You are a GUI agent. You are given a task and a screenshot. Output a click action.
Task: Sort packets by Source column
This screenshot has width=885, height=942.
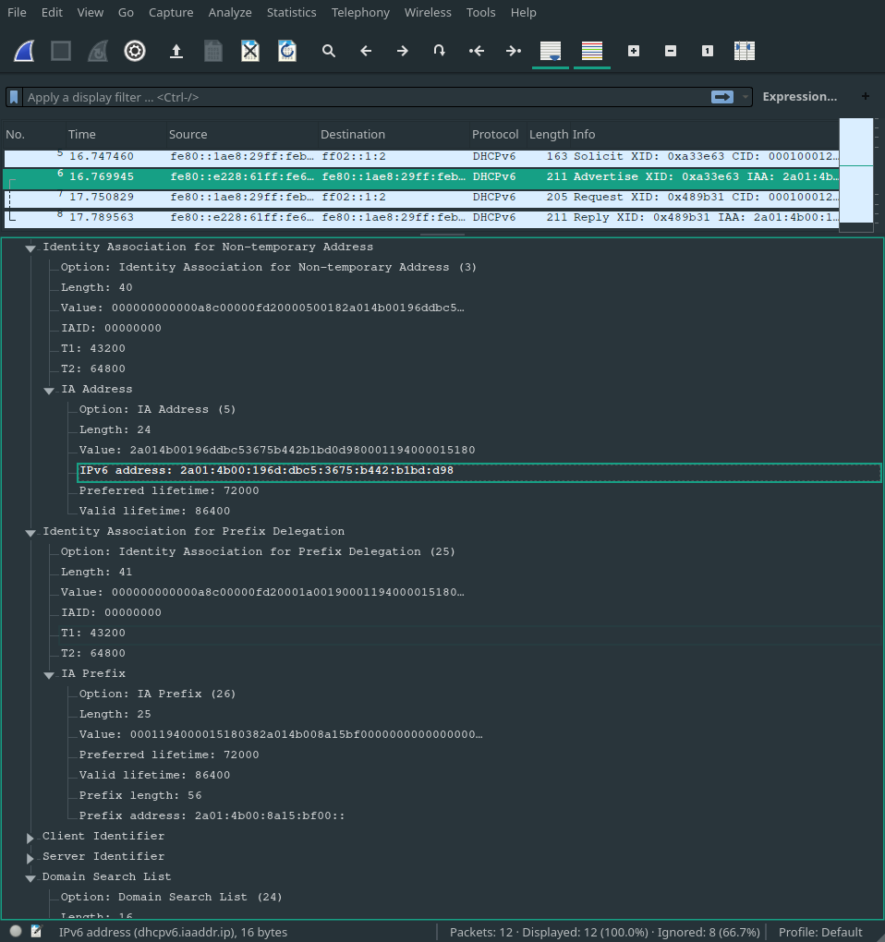pyautogui.click(x=241, y=135)
